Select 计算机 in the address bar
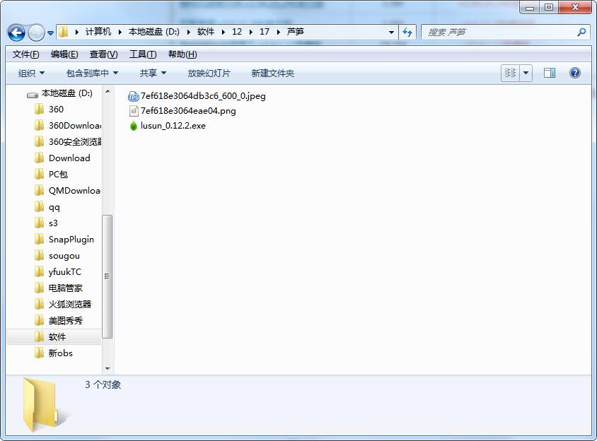The height and width of the screenshot is (441, 597). [x=98, y=32]
